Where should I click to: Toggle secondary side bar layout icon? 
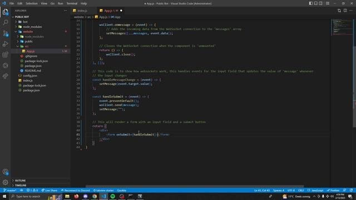(x=320, y=3)
